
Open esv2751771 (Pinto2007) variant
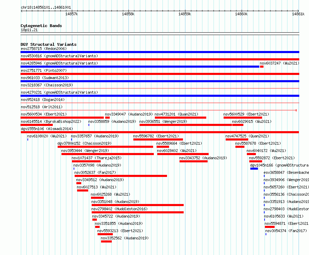pos(44,70)
